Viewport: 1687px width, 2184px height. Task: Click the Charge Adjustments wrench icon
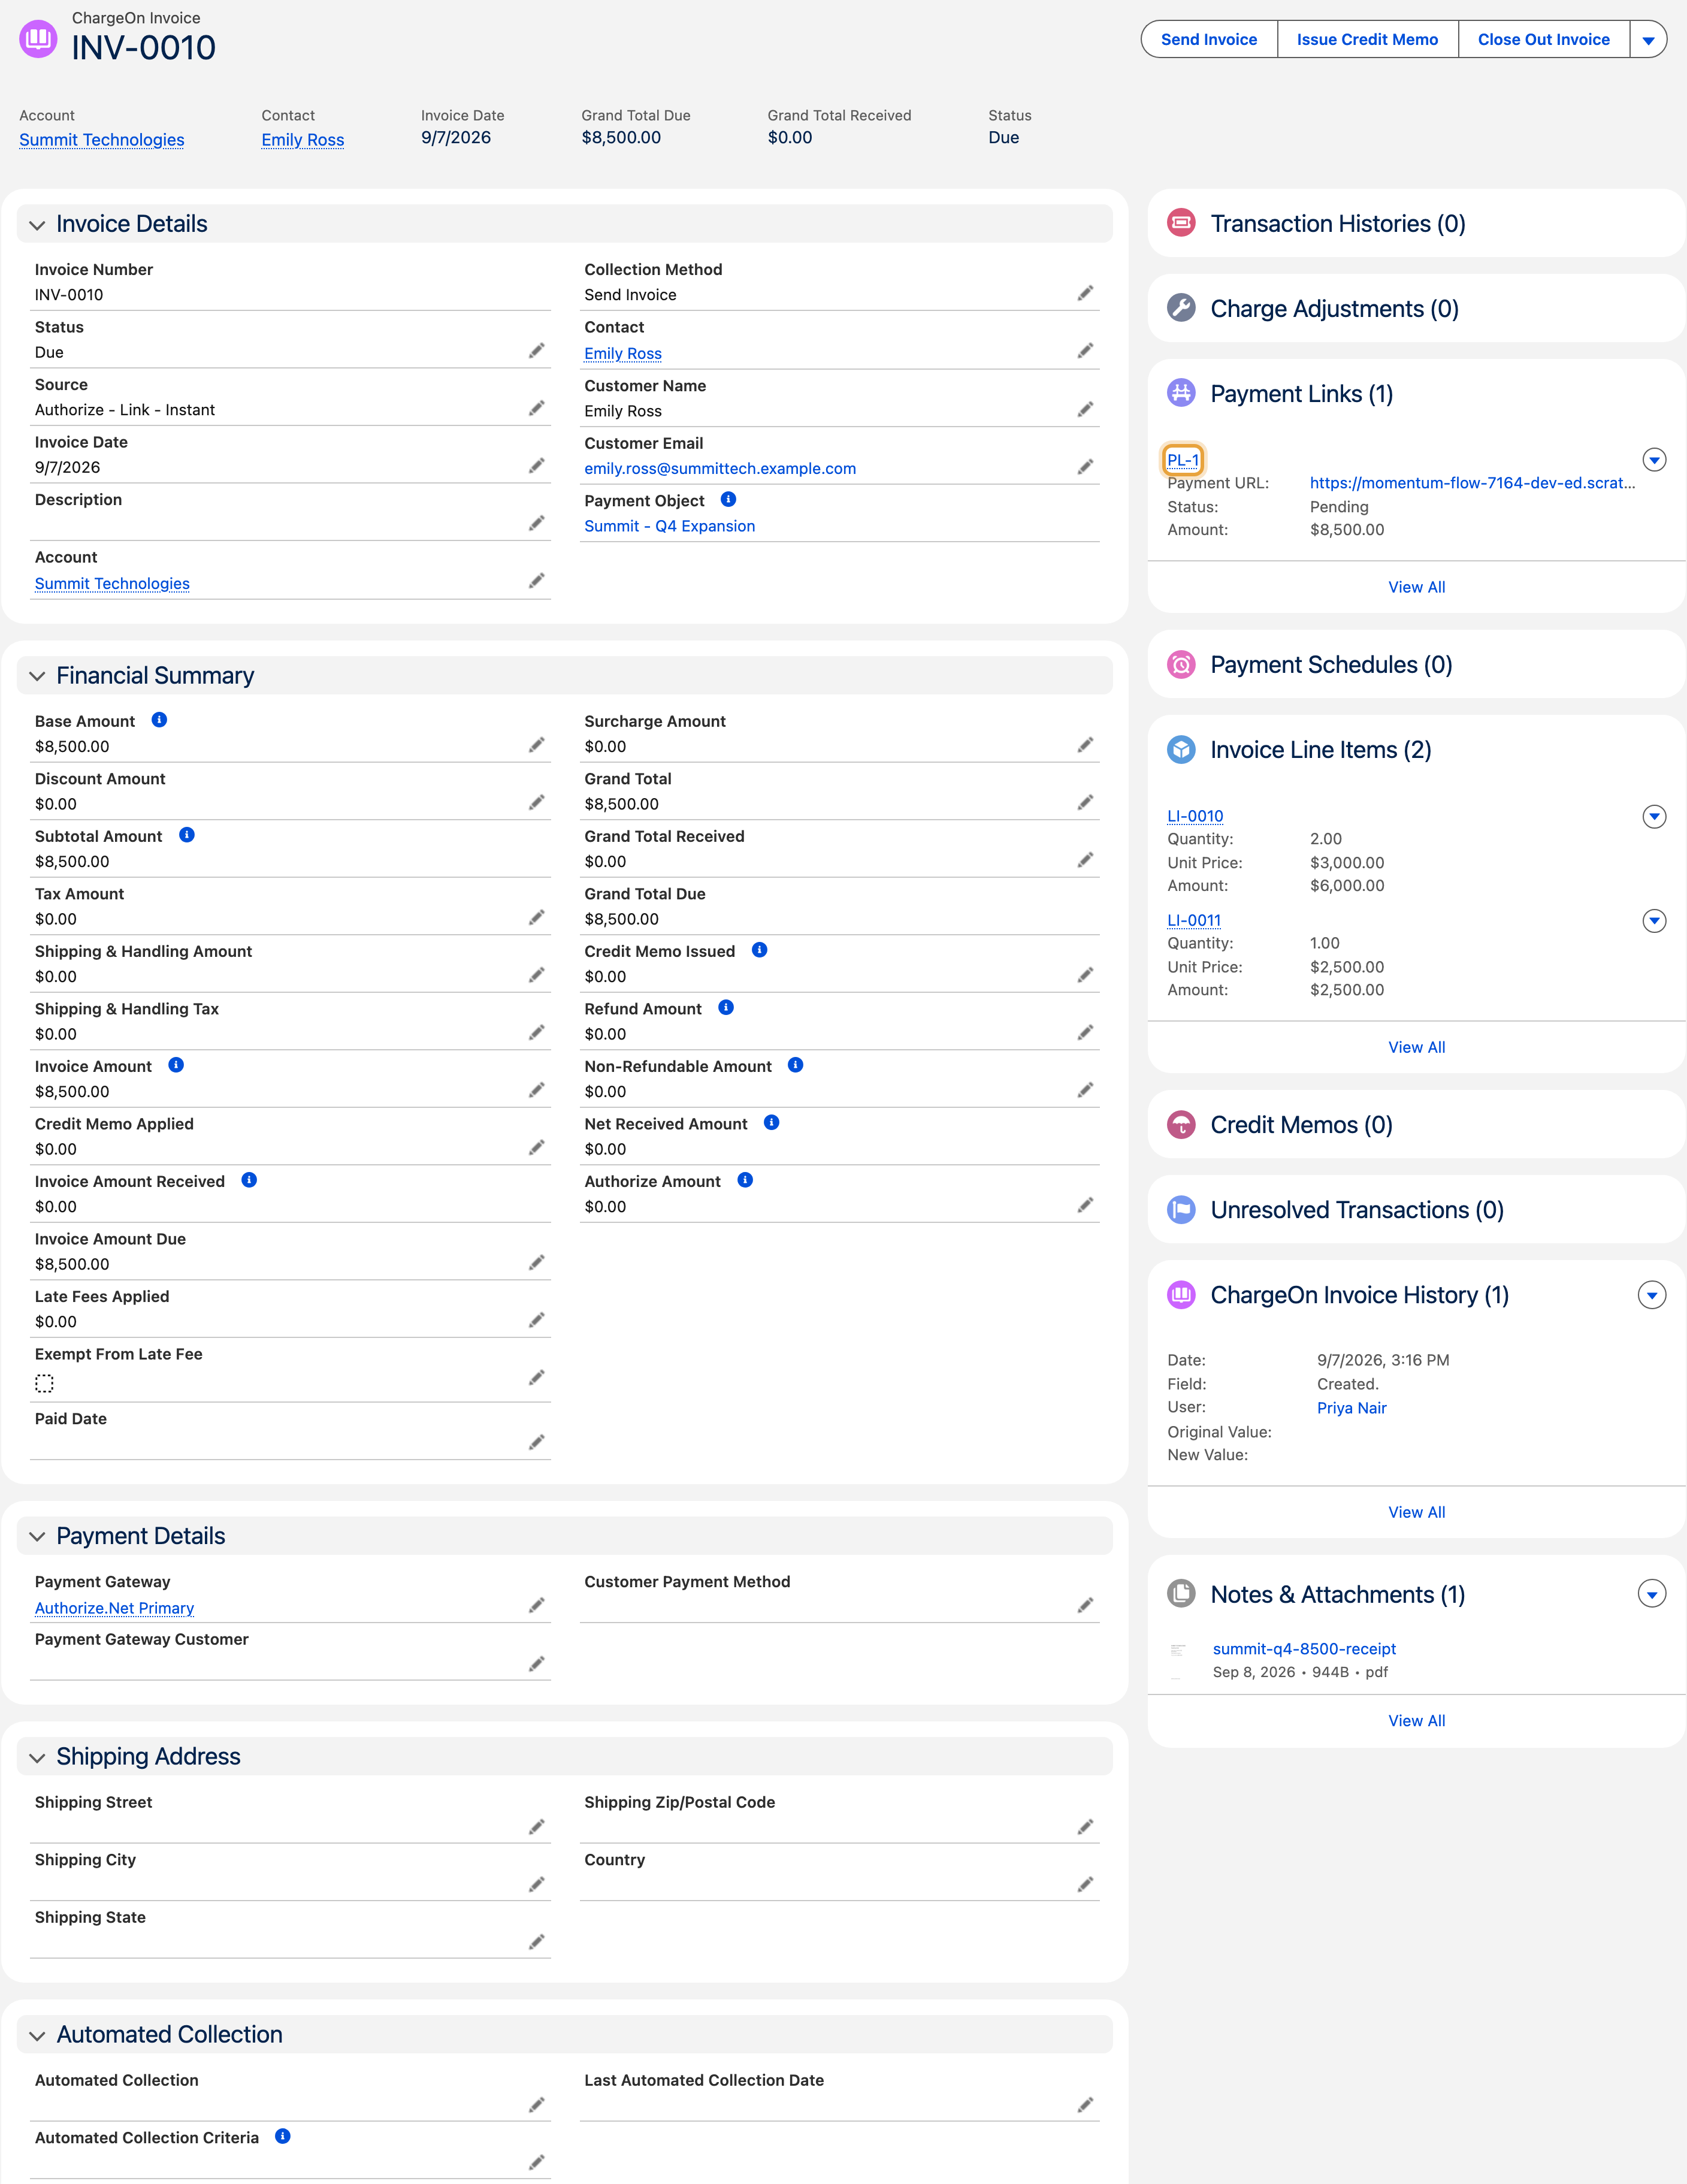(1181, 308)
